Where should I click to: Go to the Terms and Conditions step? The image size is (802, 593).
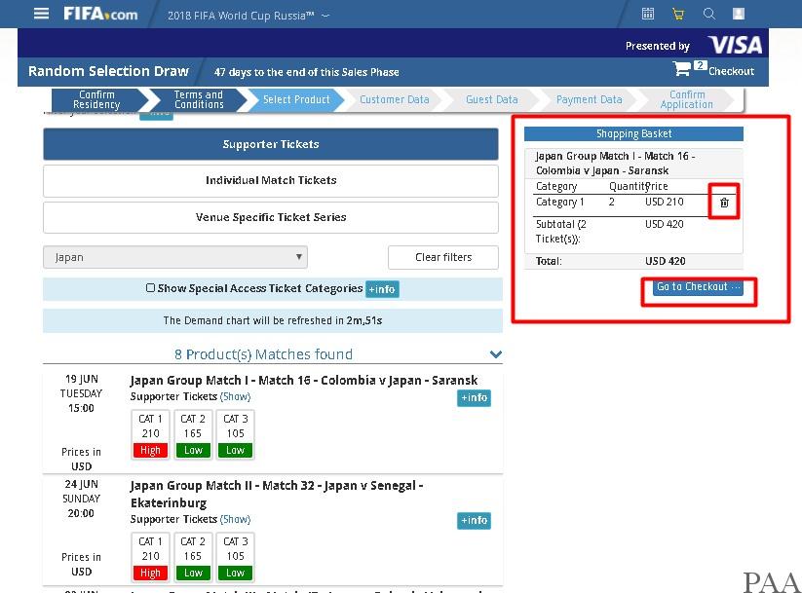(199, 99)
